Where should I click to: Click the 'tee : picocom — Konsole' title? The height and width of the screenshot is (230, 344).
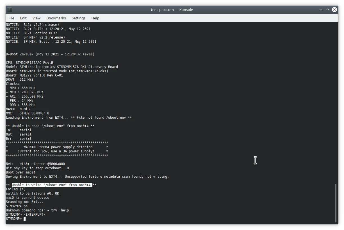172,10
